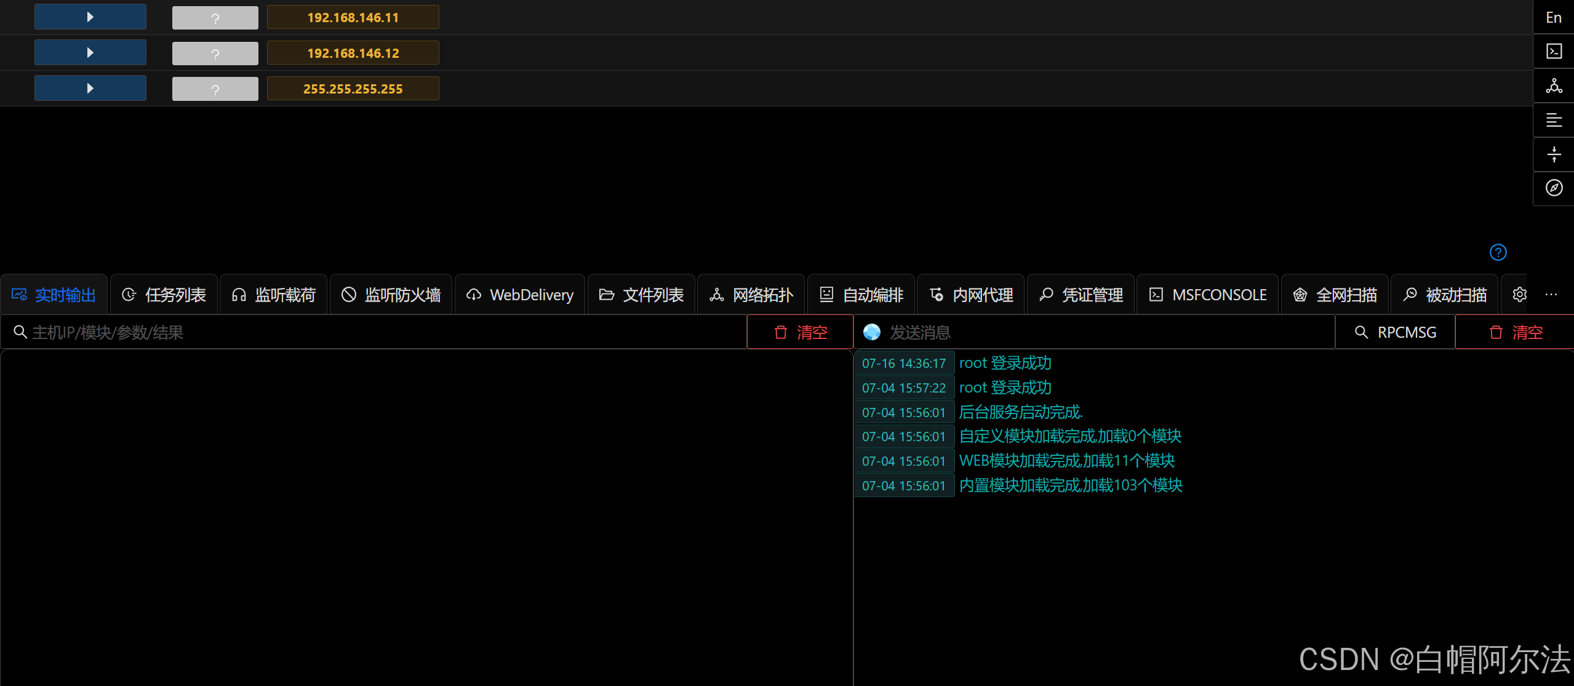Viewport: 1574px width, 686px height.
Task: Click log entry 内置模块加载完成,加载103个模块
Action: click(x=1071, y=485)
